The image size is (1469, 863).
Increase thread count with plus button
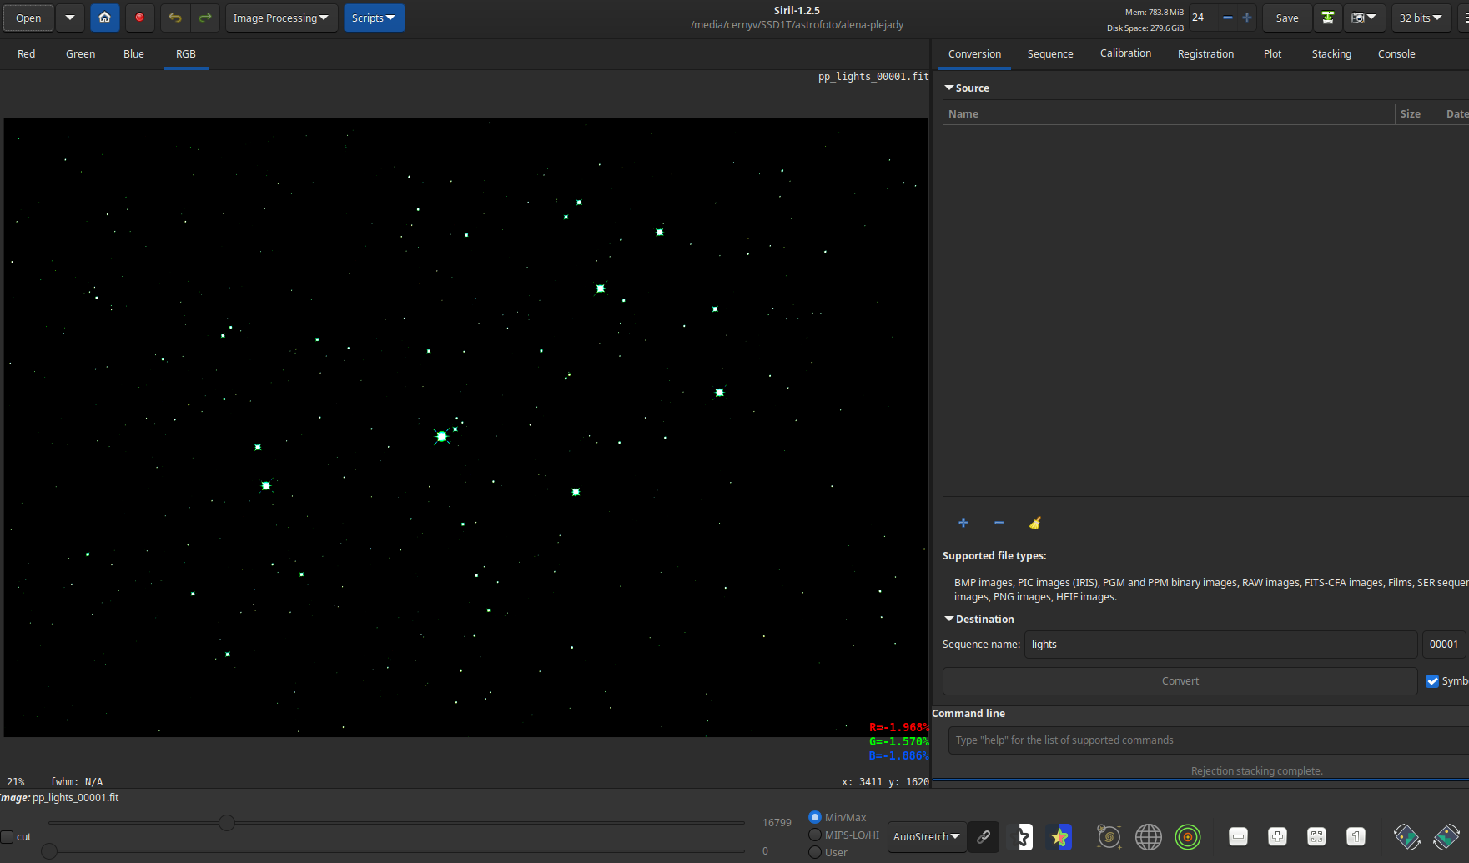coord(1246,18)
